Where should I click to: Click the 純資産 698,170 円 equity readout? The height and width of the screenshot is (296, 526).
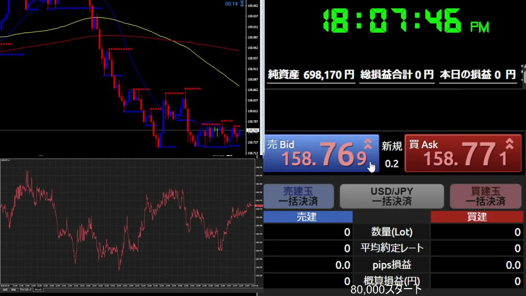(311, 75)
